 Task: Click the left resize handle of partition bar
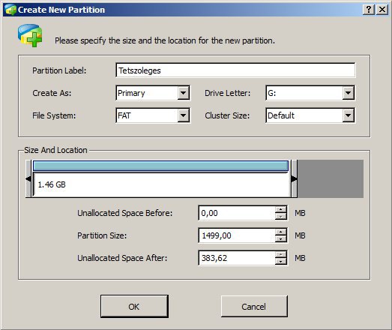(x=28, y=178)
